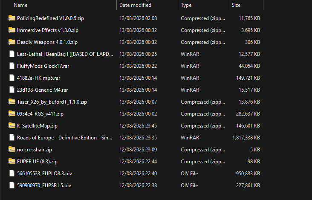The width and height of the screenshot is (312, 200).
Task: Click the size value 12,577 KB
Action: click(x=249, y=54)
